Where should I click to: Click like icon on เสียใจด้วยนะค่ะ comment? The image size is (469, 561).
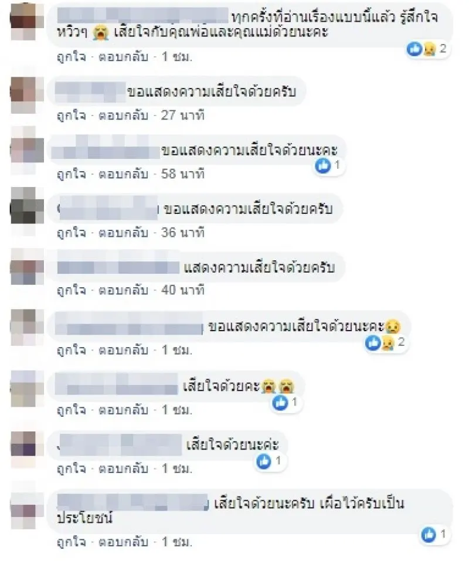coord(264,461)
